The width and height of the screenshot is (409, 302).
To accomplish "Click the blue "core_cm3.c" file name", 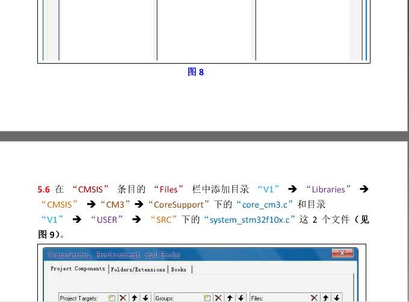I will coord(265,205).
